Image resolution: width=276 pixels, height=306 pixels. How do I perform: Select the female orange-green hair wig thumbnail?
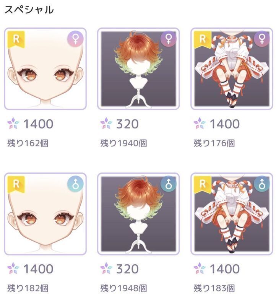[x=138, y=69]
